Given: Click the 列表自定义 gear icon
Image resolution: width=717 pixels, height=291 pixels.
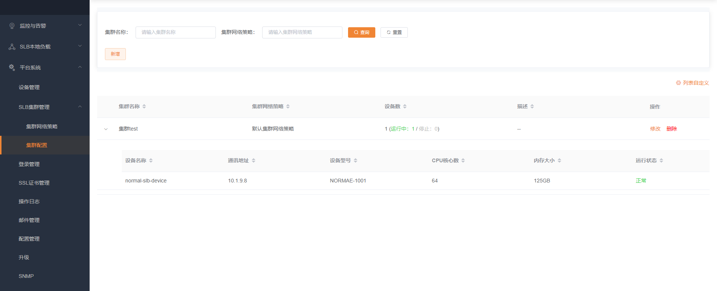Looking at the screenshot, I should pos(678,83).
